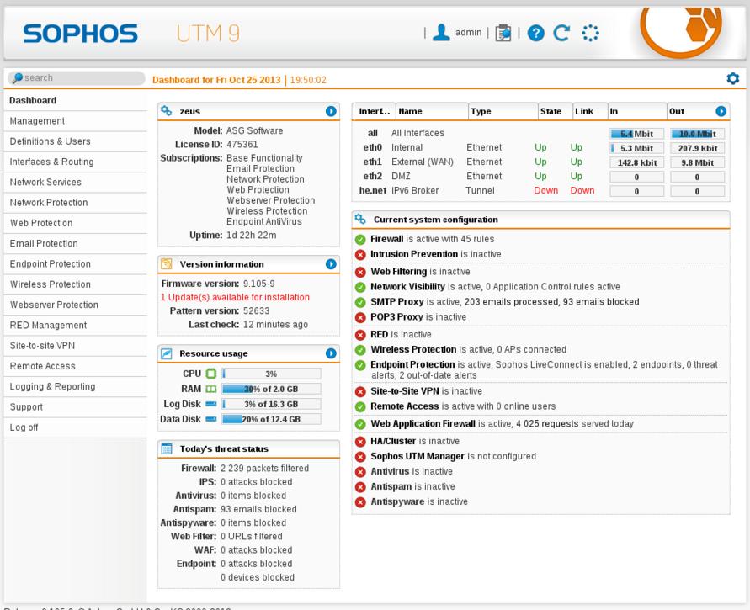The height and width of the screenshot is (610, 750).
Task: Click the License ID value 475361
Action: pos(242,145)
